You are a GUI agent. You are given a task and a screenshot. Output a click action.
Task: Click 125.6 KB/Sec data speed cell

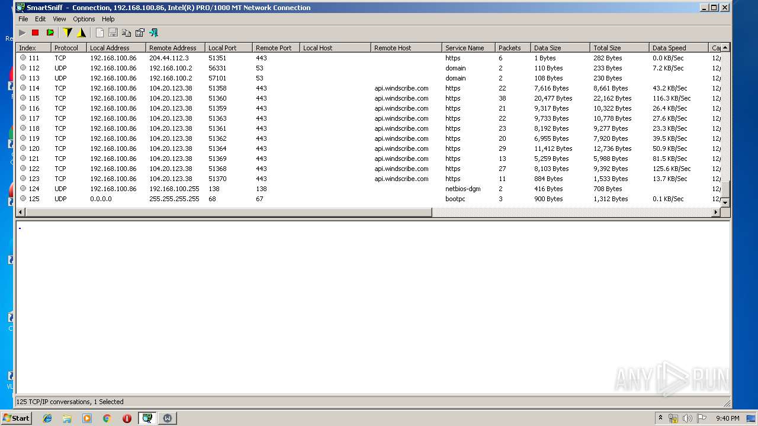(x=672, y=169)
